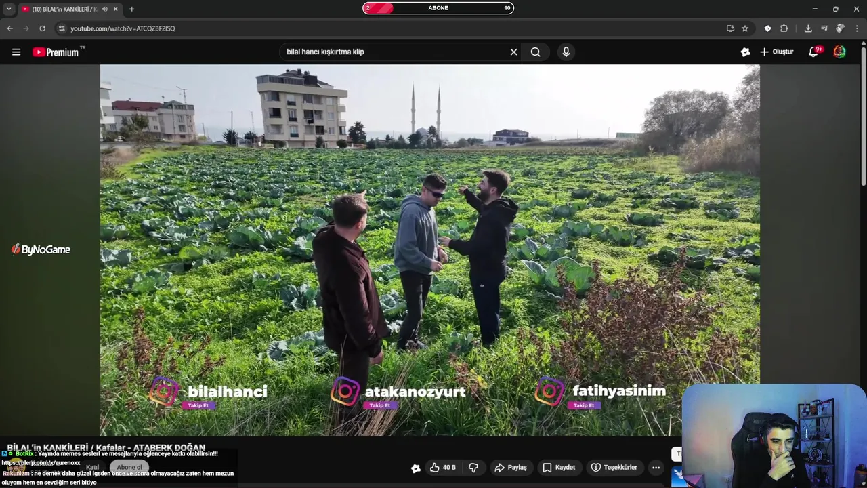The image size is (867, 488).
Task: Open the Chrome profile avatar
Action: tap(841, 28)
